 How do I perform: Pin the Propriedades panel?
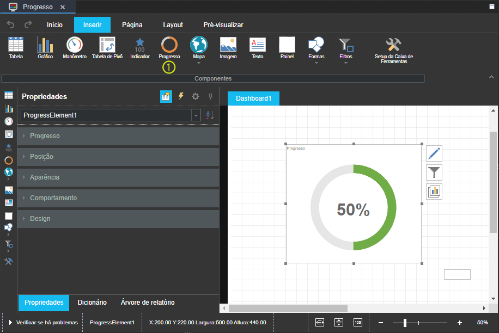[210, 96]
